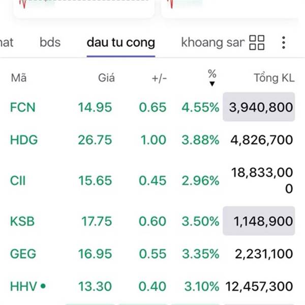Open the khoang san watchlist tab
Viewport: 305px width, 305px height.
[x=212, y=42]
